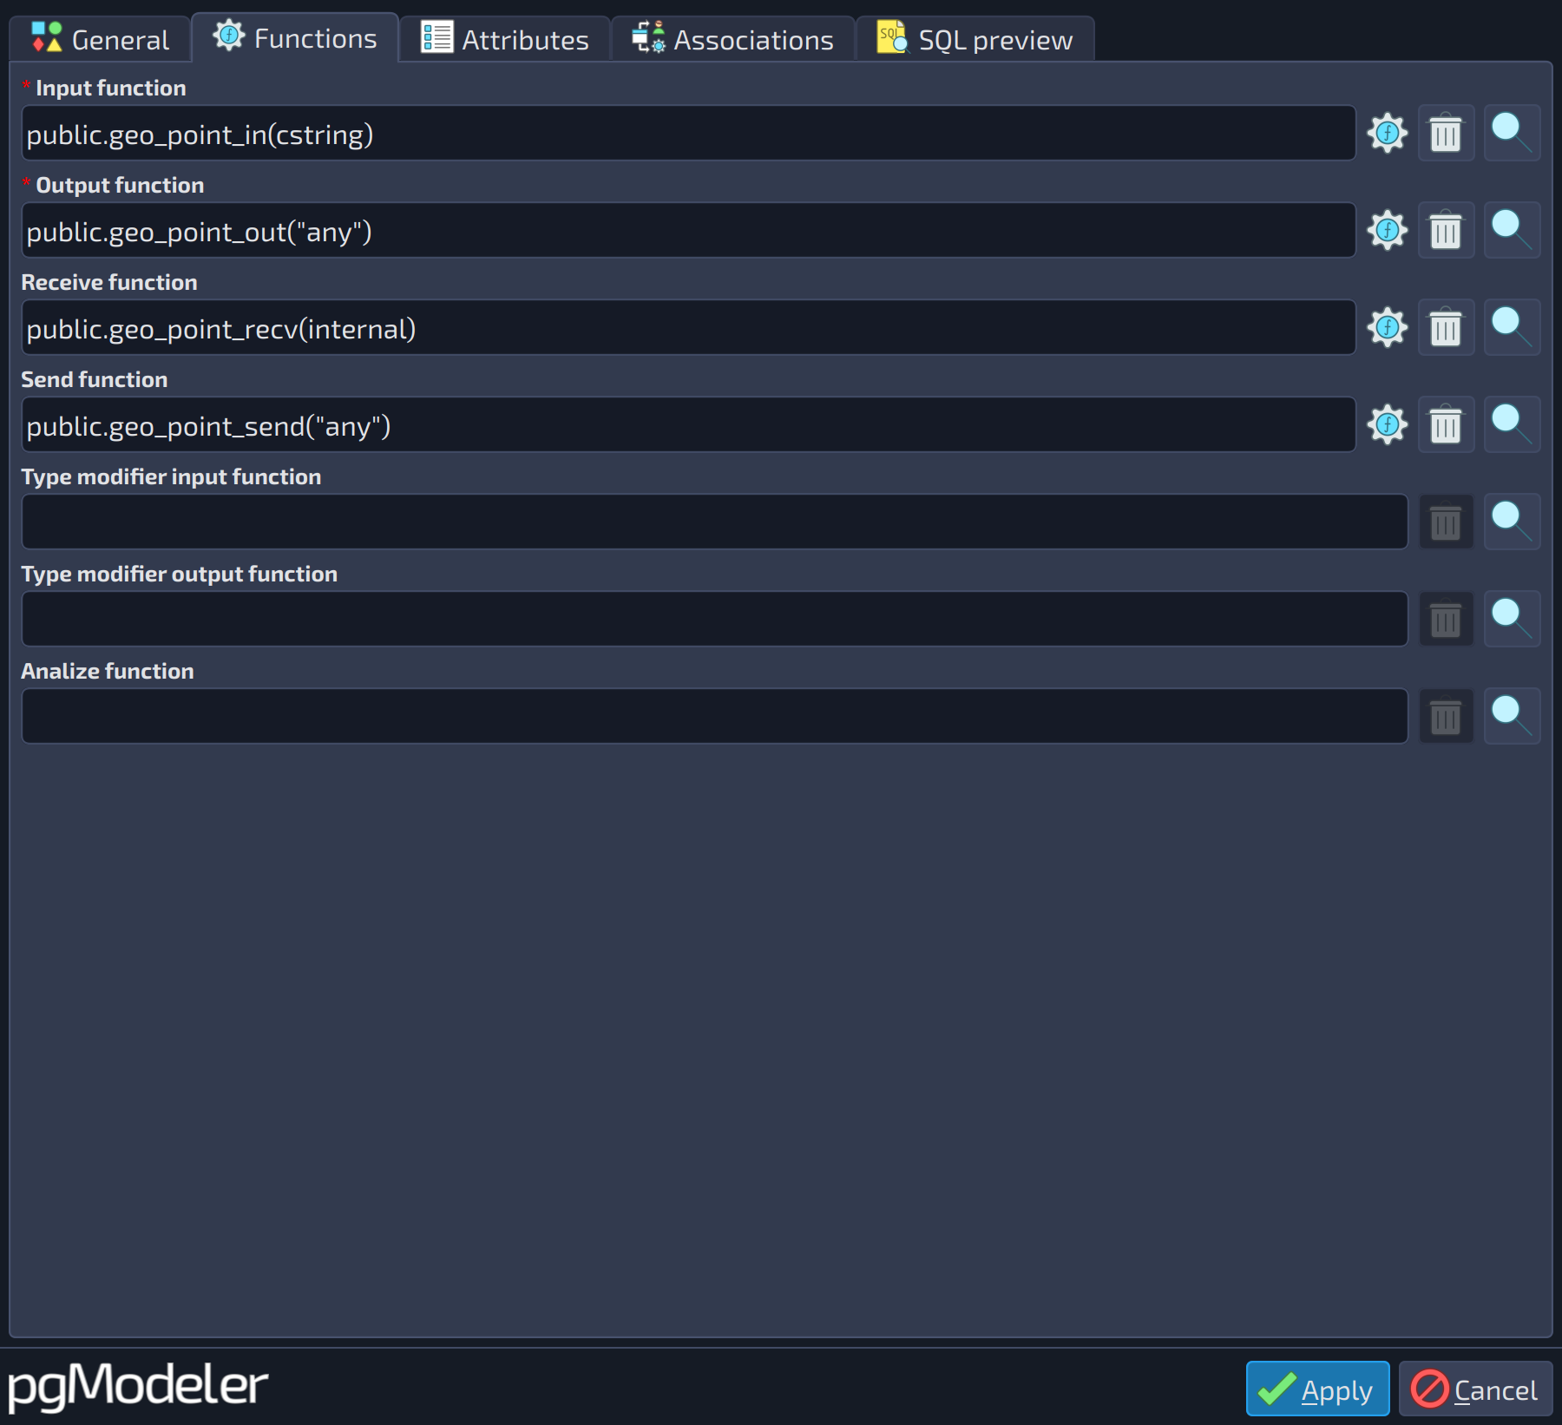Screen dimensions: 1562x1425
Task: Browse for Type modifier output function
Action: tap(1512, 620)
